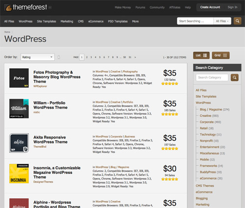This screenshot has height=208, width=245.
Task: Visit author DesignerThemes profile
Action: 43,182
